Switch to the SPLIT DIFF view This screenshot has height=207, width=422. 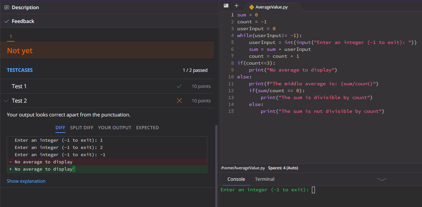(82, 128)
